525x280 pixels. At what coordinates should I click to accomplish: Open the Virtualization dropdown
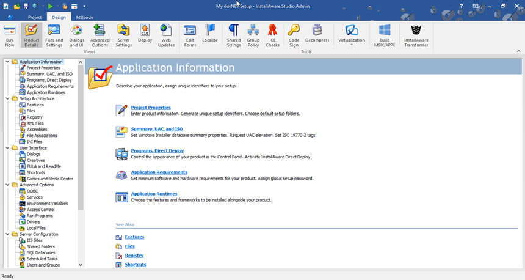[351, 35]
